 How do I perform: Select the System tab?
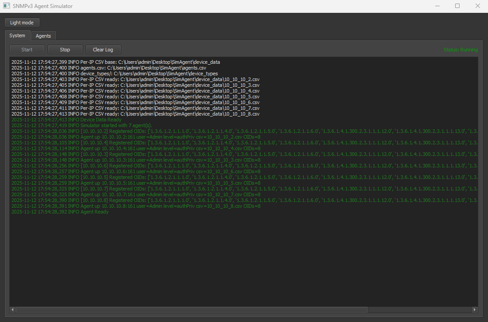click(17, 35)
